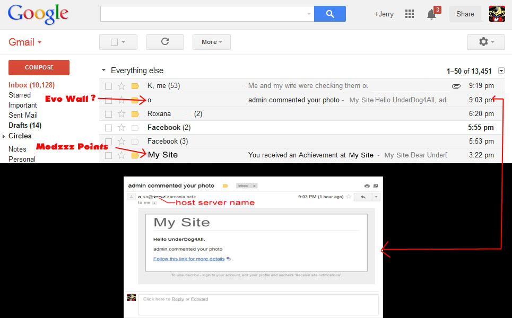512x318 pixels.
Task: Star the opened email from 9:03 PM
Action: click(349, 197)
